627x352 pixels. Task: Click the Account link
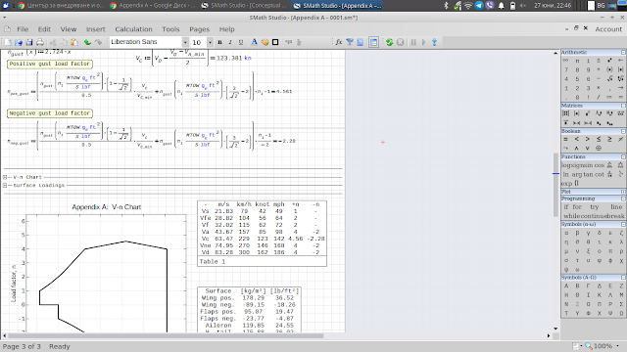click(608, 29)
